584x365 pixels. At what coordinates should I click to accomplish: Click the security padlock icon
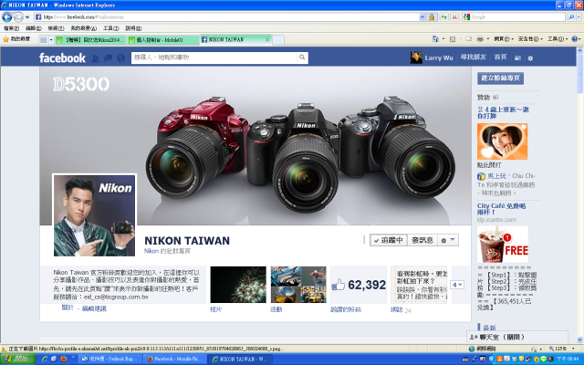tap(432, 17)
